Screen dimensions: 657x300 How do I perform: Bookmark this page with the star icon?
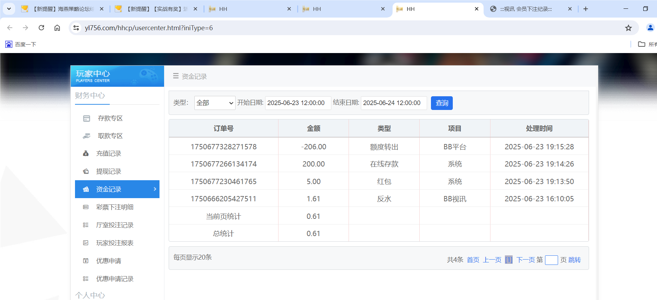click(628, 28)
